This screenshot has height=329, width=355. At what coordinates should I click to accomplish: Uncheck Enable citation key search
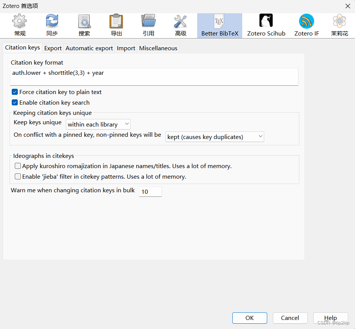click(15, 103)
